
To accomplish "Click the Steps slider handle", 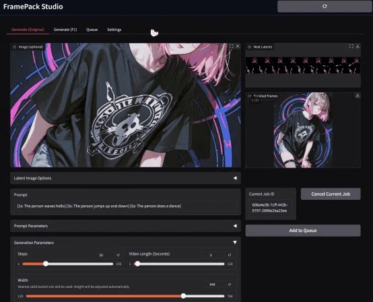I will 46,264.
